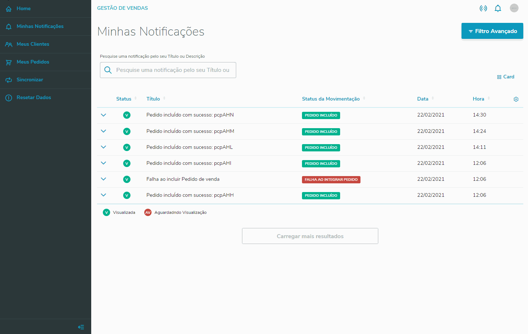Click the Filtro Avançado button
Image resolution: width=528 pixels, height=334 pixels.
[492, 31]
